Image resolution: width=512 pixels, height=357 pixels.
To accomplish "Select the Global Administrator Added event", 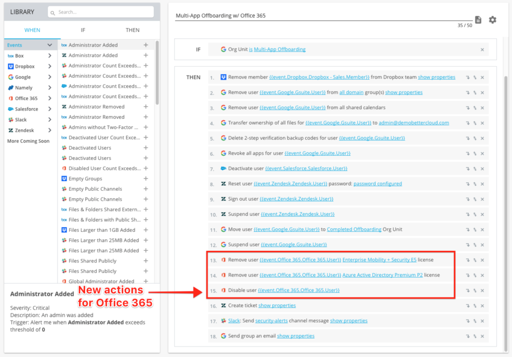I will (101, 281).
